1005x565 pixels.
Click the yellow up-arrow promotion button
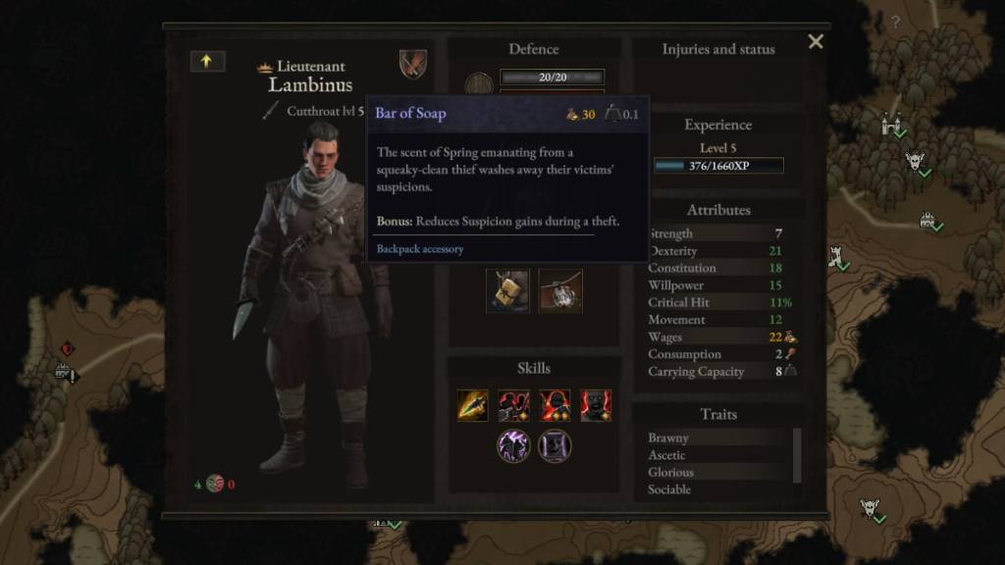click(207, 61)
